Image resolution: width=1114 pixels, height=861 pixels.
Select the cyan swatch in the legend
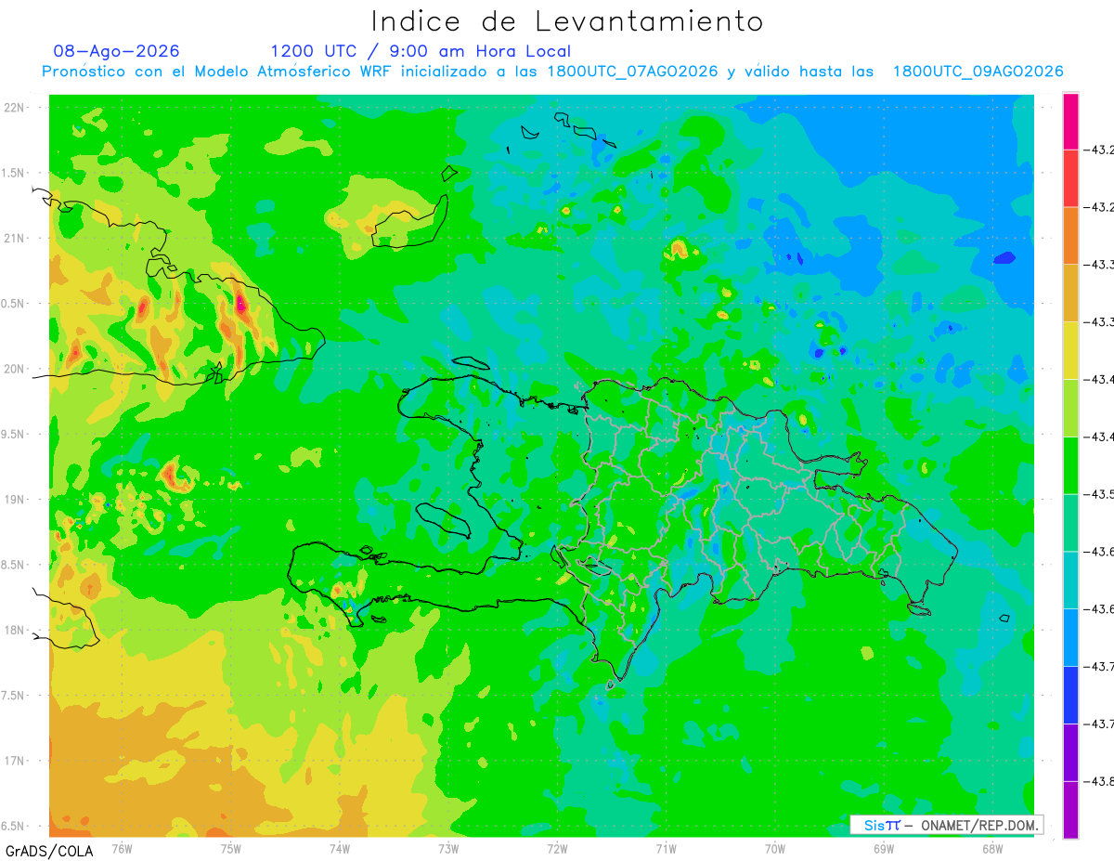coord(1070,580)
